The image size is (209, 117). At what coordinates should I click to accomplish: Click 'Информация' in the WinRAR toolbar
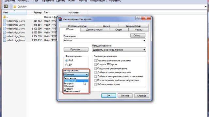pos(97,1)
